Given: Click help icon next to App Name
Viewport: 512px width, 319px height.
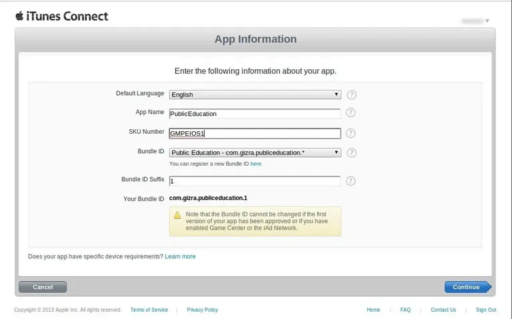Looking at the screenshot, I should (x=351, y=113).
